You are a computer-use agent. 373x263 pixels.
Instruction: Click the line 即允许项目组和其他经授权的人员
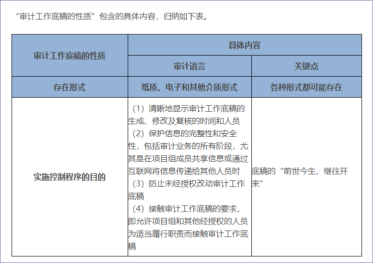point(188,221)
